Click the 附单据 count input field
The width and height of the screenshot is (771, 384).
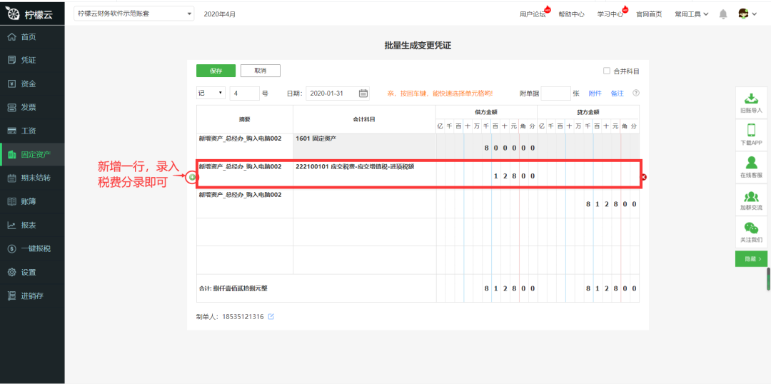point(555,93)
